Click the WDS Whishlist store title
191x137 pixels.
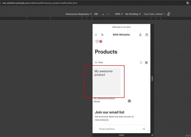point(121,35)
